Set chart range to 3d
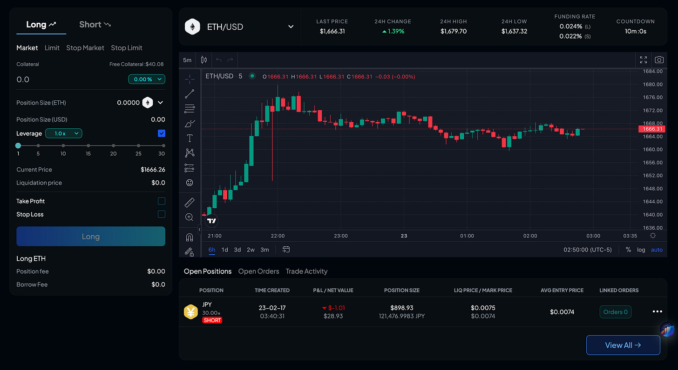This screenshot has height=370, width=678. (x=237, y=250)
